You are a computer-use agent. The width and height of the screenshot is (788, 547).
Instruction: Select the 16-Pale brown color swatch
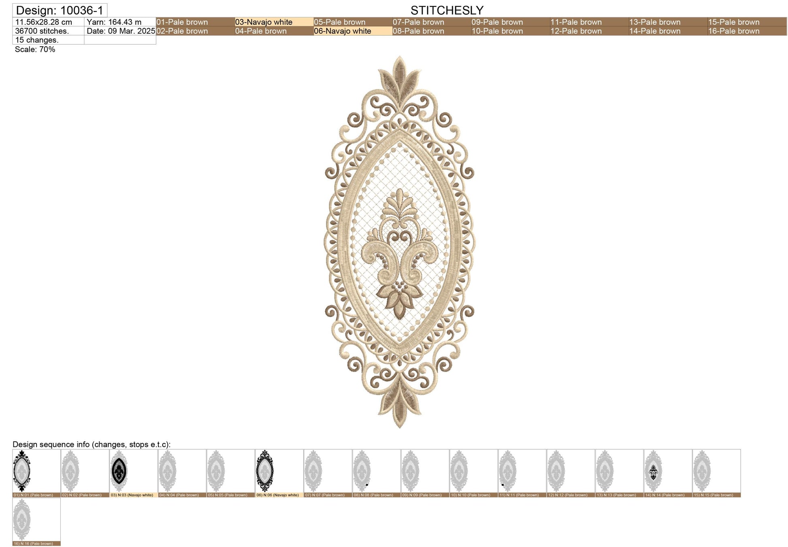pyautogui.click(x=747, y=31)
